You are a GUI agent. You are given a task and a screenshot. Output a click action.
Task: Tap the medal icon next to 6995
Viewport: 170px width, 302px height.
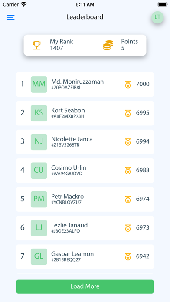128,113
